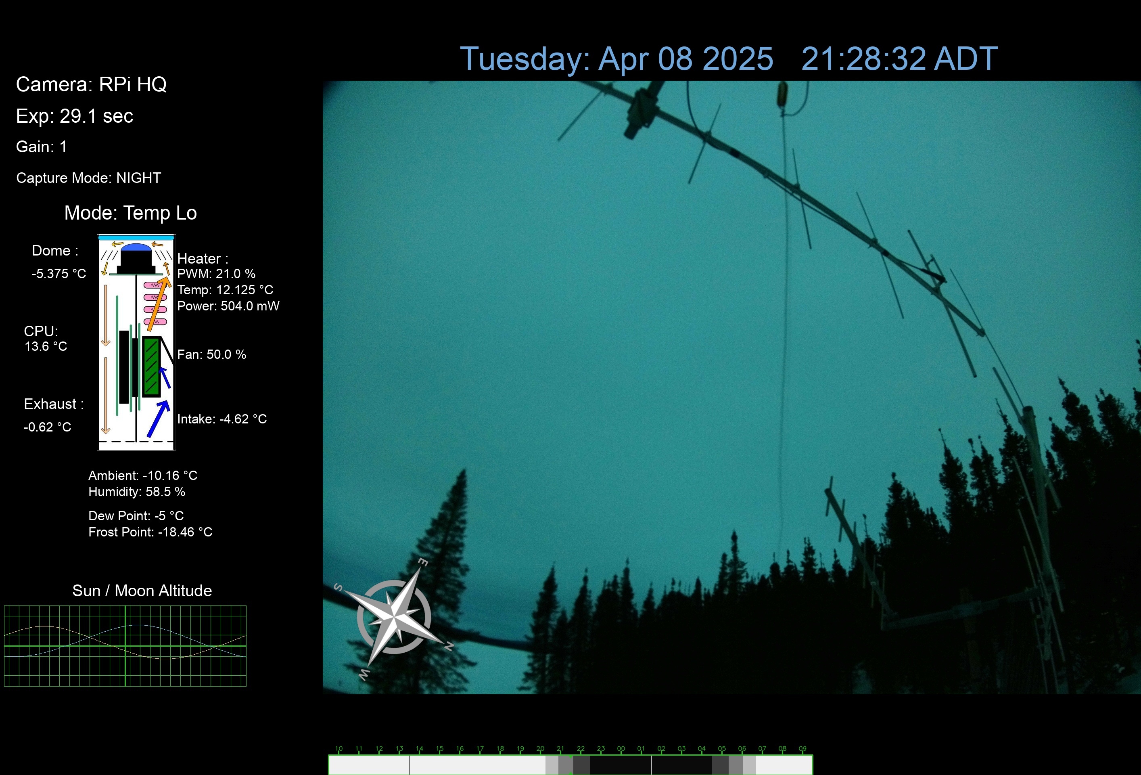The width and height of the screenshot is (1141, 775).
Task: Click the Capture Mode: NIGHT text
Action: pyautogui.click(x=88, y=178)
